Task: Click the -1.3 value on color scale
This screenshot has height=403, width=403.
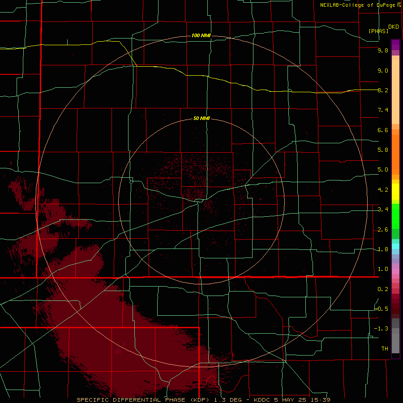Action: coord(381,329)
